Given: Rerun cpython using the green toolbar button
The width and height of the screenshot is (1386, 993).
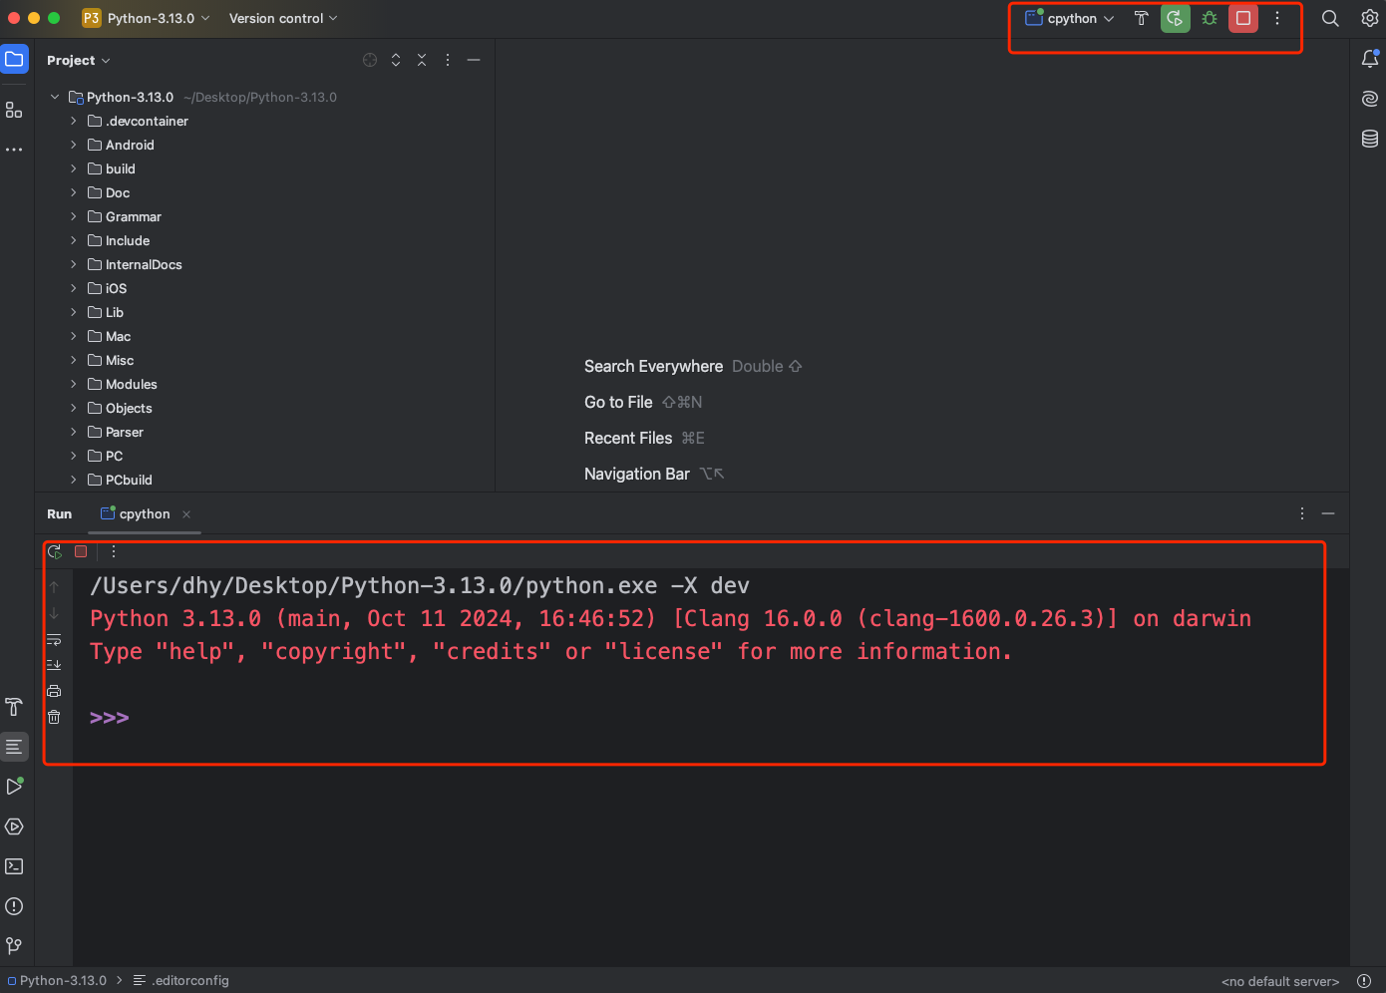Looking at the screenshot, I should pyautogui.click(x=1176, y=18).
